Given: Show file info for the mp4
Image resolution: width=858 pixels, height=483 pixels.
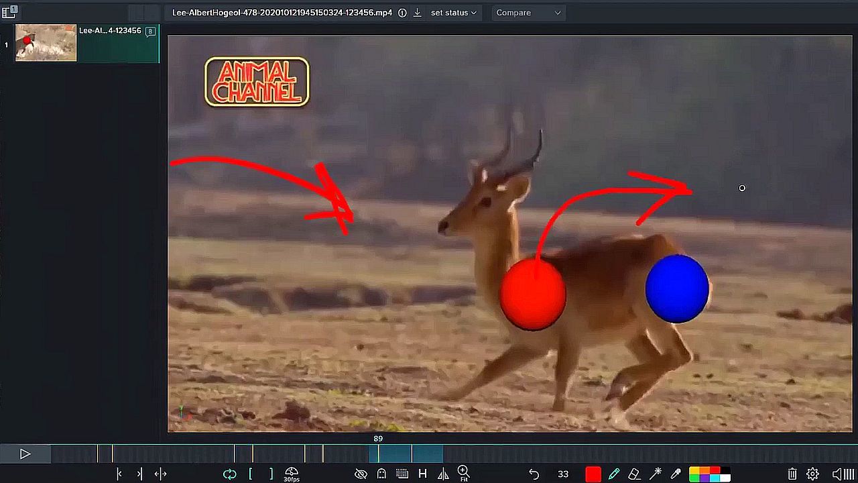Looking at the screenshot, I should [402, 13].
